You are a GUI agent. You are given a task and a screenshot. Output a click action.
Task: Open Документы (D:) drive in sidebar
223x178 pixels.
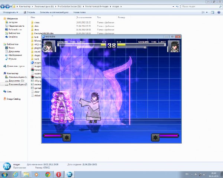(16, 80)
